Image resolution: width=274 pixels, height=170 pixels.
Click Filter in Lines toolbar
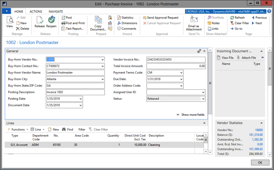pyautogui.click(x=82, y=129)
